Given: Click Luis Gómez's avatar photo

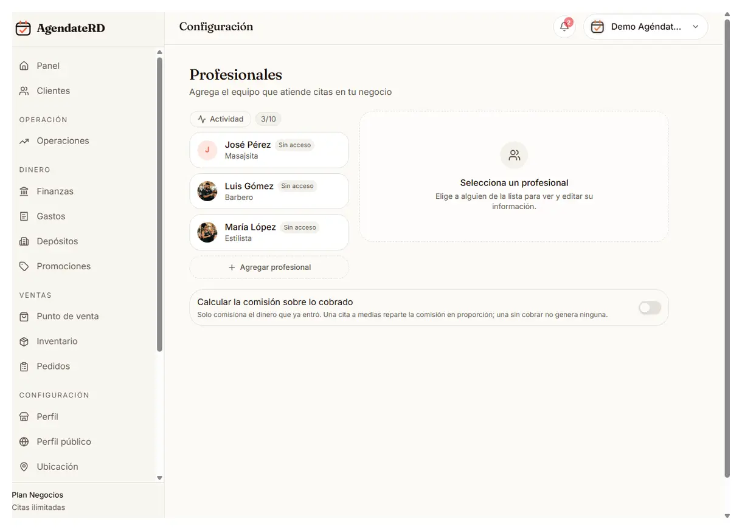Looking at the screenshot, I should pos(207,191).
